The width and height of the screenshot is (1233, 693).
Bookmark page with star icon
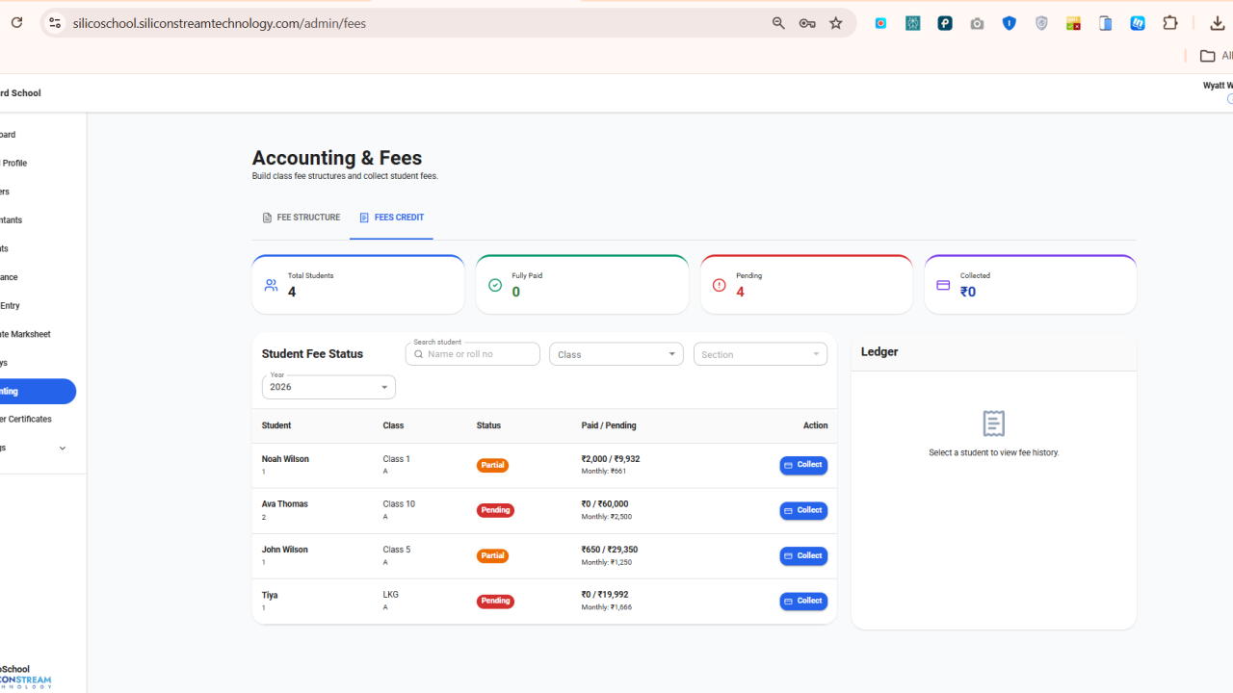point(836,23)
